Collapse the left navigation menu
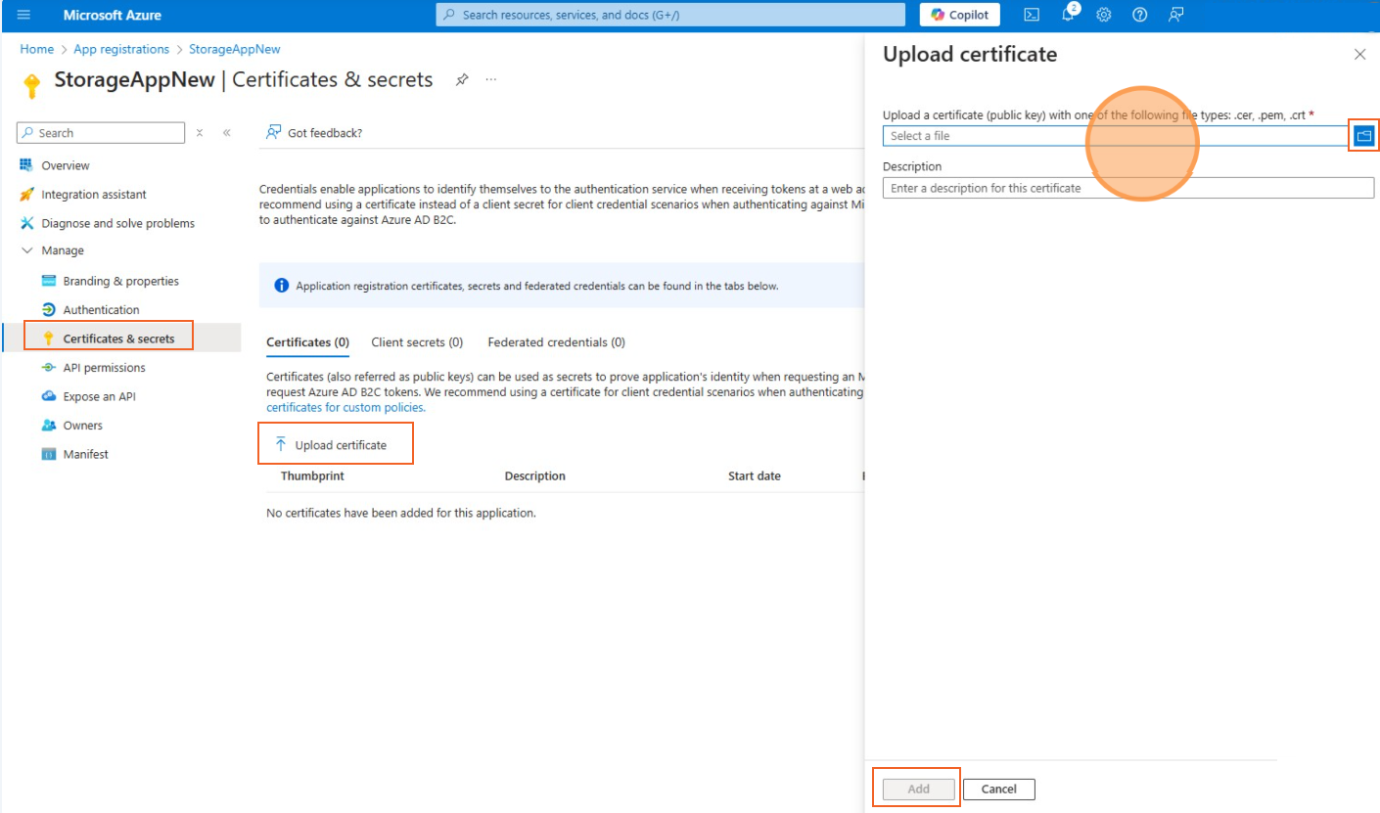 [226, 133]
